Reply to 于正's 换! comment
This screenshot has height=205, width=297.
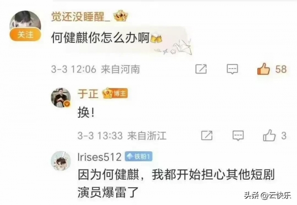click(238, 136)
